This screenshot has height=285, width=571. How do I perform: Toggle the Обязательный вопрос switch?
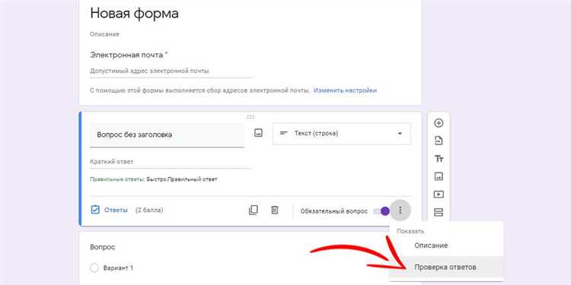pos(381,211)
